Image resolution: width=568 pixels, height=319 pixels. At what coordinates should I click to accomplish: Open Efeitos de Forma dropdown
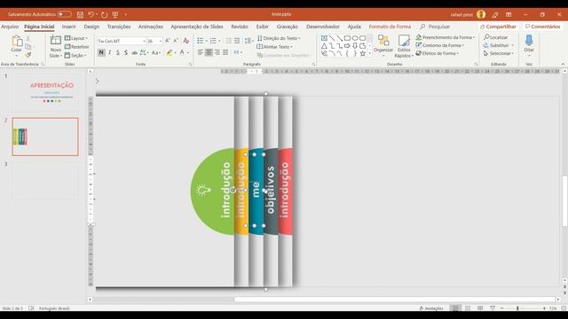[x=438, y=53]
